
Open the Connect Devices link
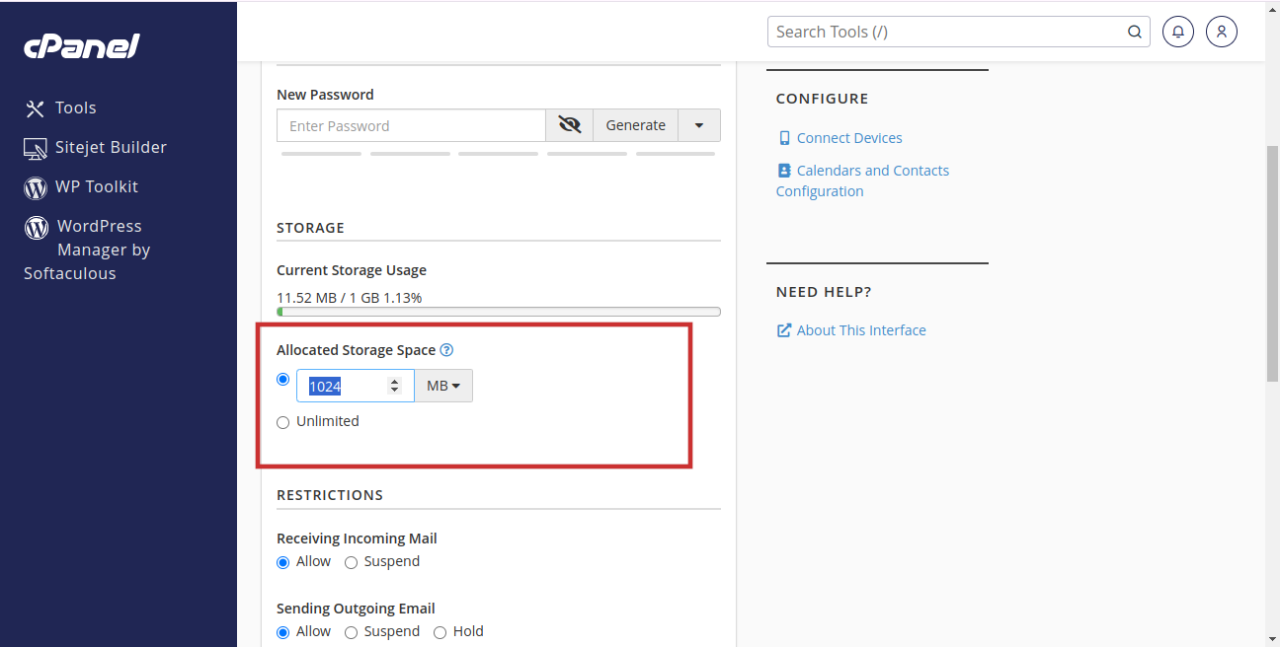click(848, 138)
